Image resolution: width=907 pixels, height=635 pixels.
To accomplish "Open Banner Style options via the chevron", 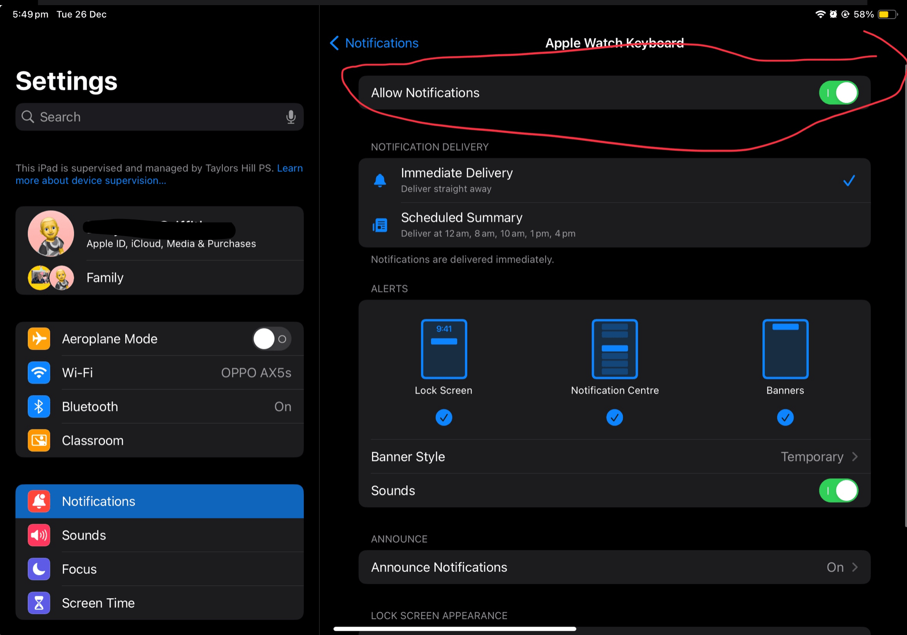I will click(x=855, y=456).
